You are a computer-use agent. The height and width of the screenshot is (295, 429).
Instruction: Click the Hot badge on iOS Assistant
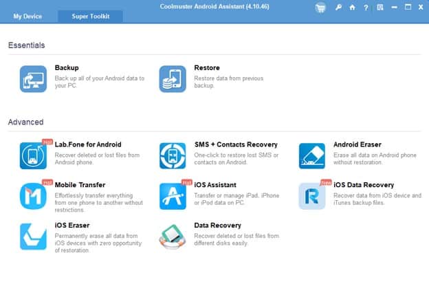coord(187,182)
